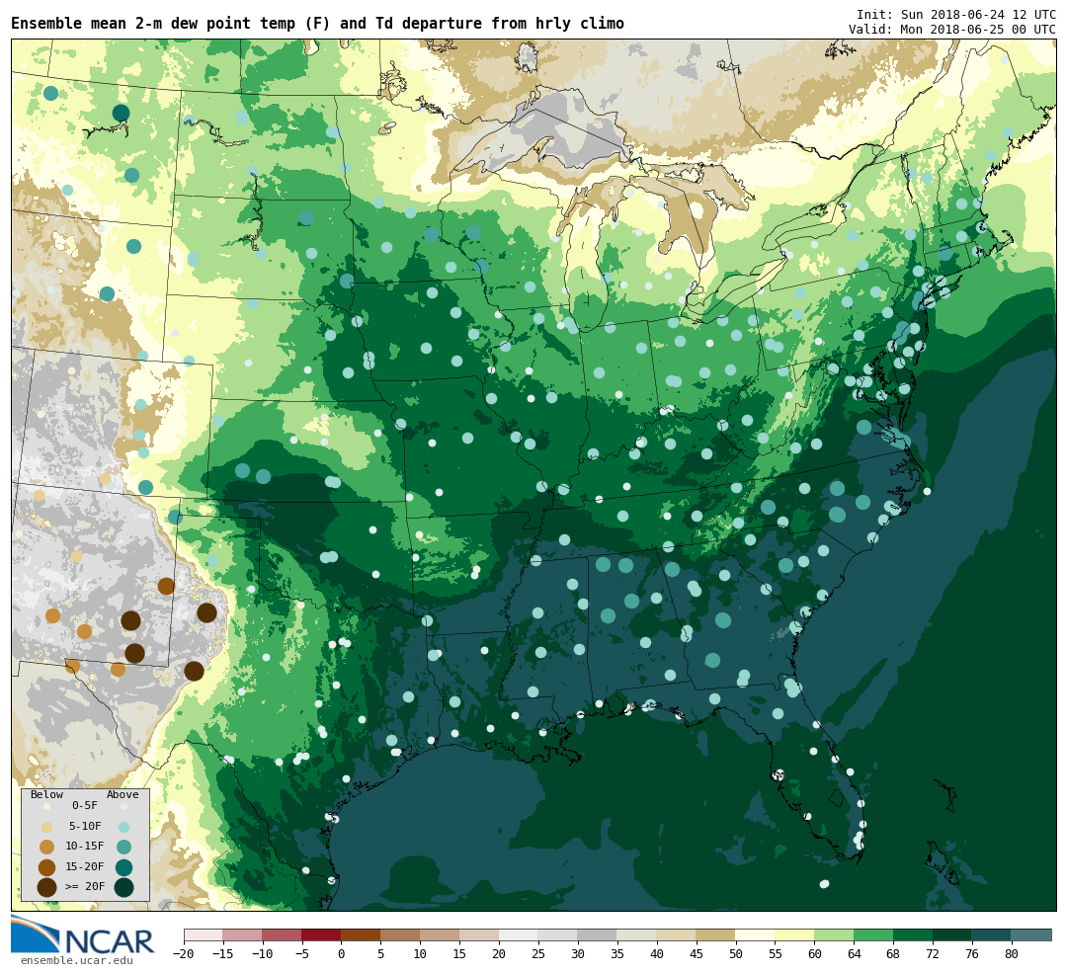Select the >= 20F above-climo darkest teal circle
This screenshot has height=973, width=1067.
[123, 887]
